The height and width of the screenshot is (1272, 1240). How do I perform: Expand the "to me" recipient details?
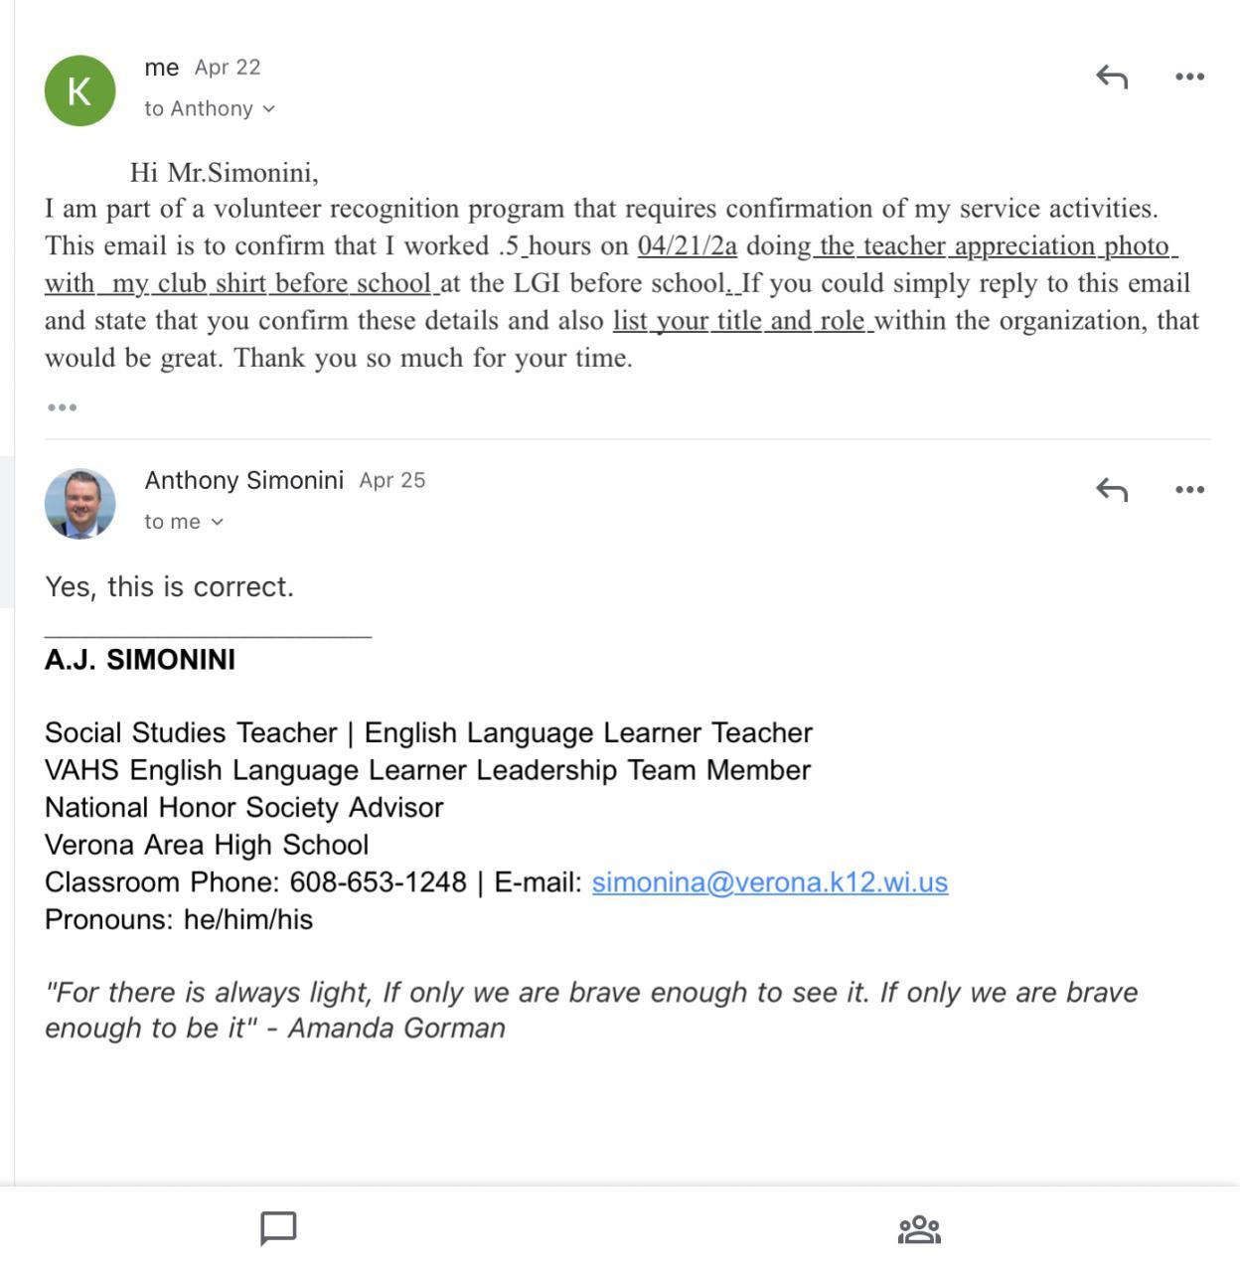[x=184, y=522]
